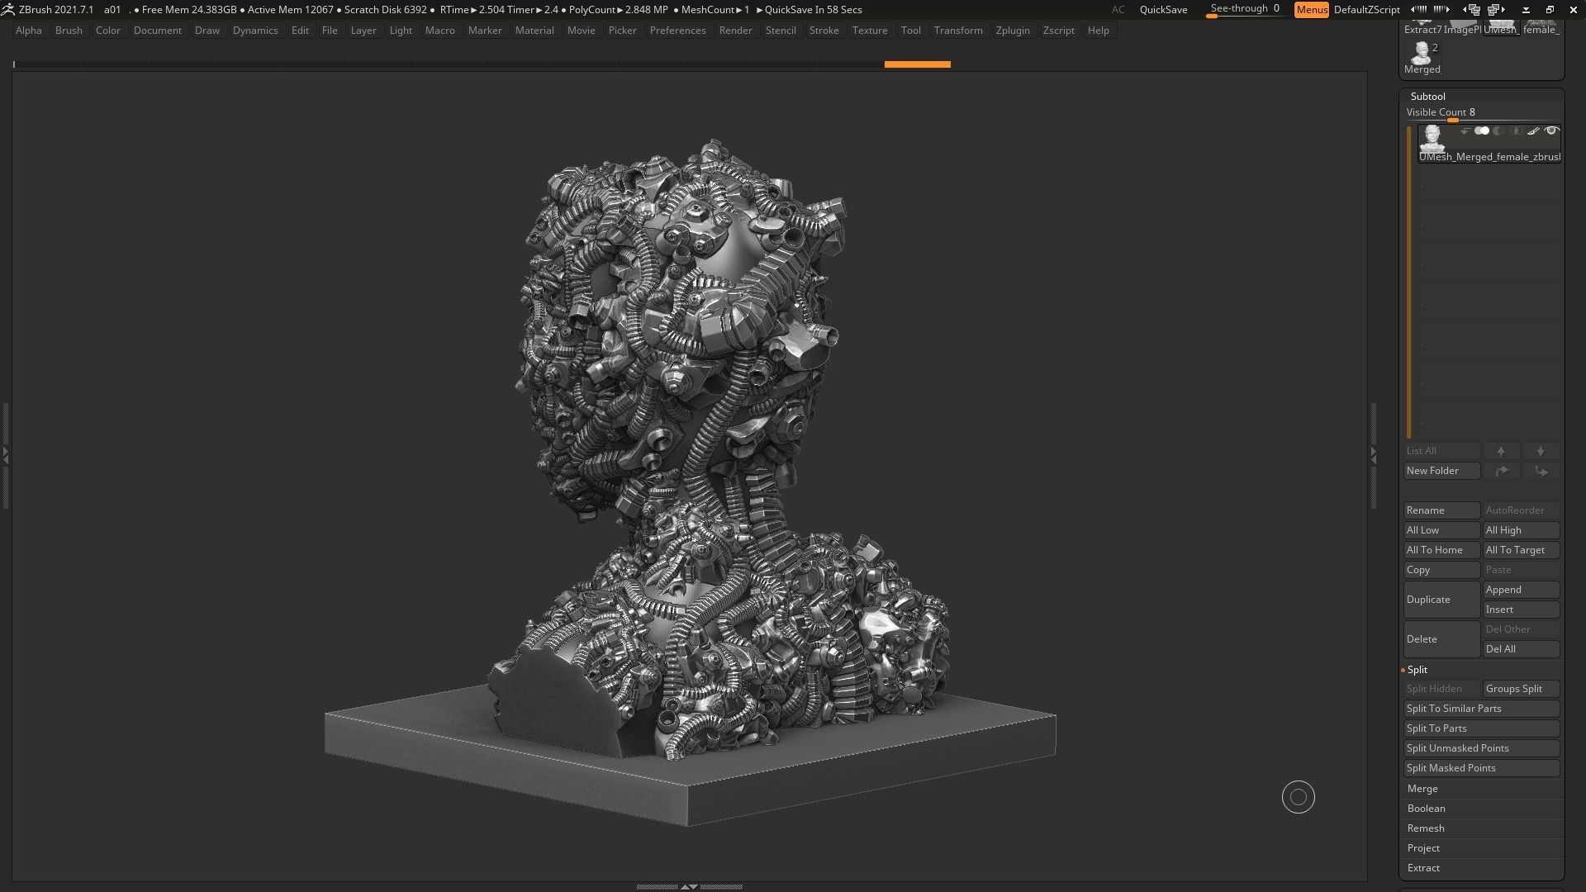Click the move-subtool-down arrow icon

[1541, 451]
